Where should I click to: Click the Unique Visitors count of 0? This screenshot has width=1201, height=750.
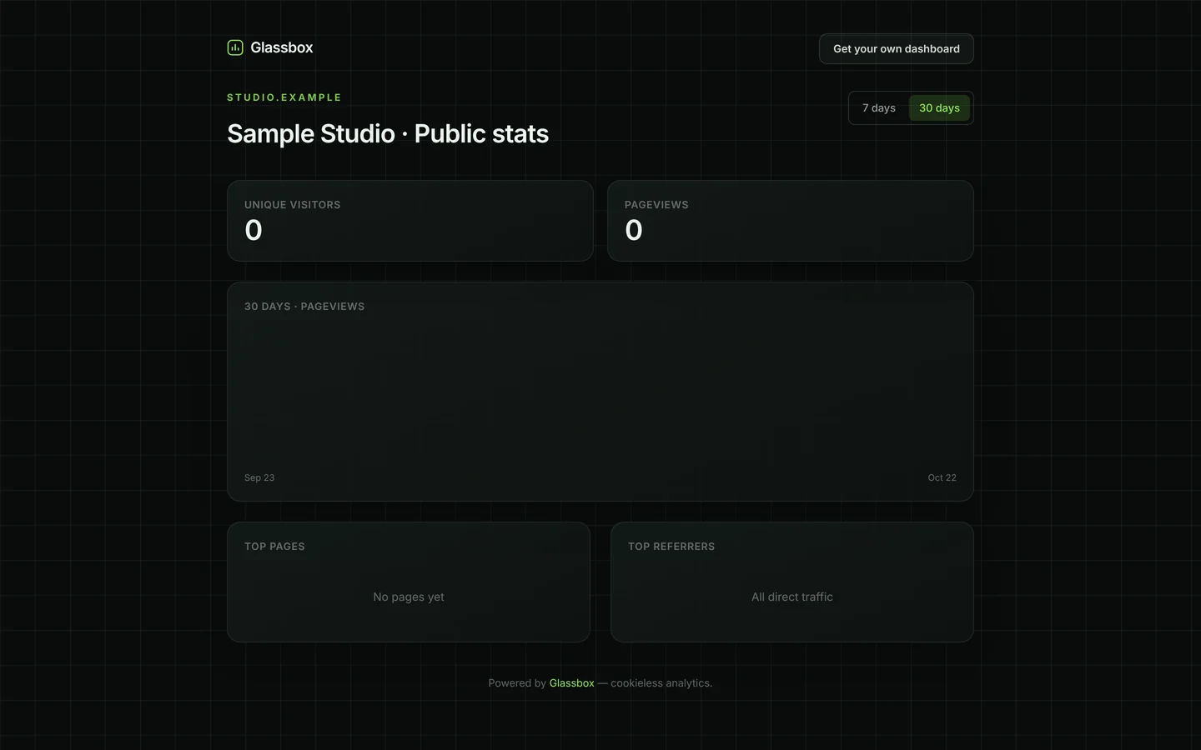click(x=254, y=230)
